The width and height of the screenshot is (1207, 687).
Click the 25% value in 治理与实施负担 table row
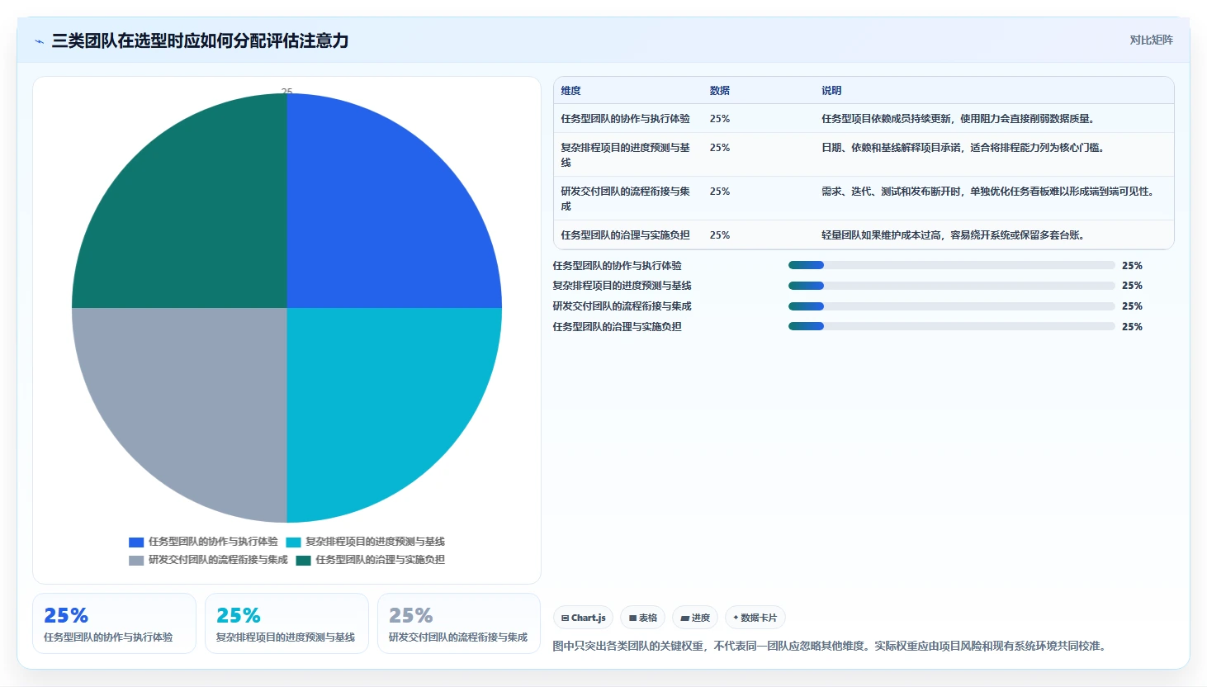[720, 235]
